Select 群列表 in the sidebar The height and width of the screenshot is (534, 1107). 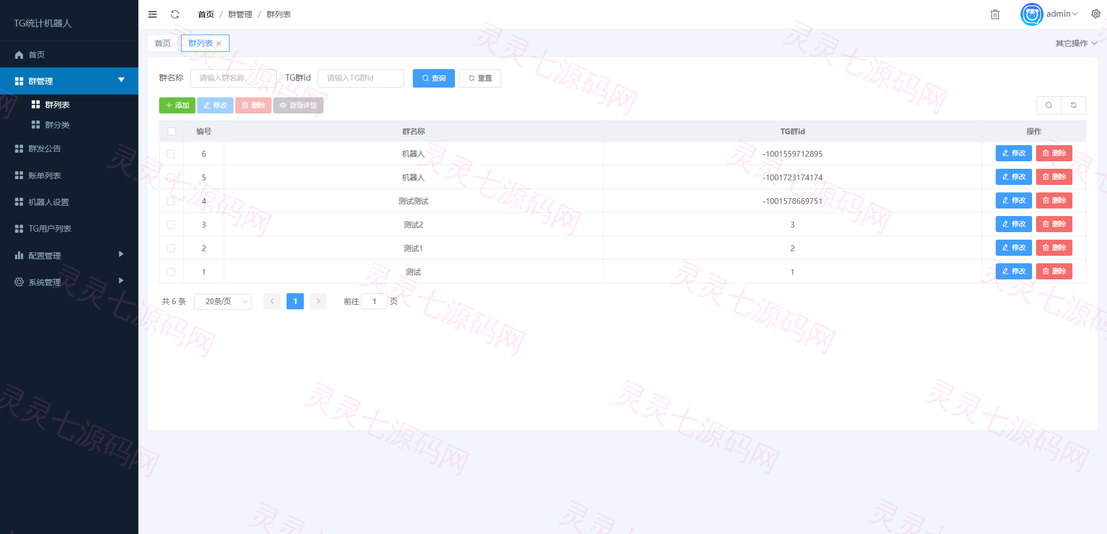click(x=69, y=105)
